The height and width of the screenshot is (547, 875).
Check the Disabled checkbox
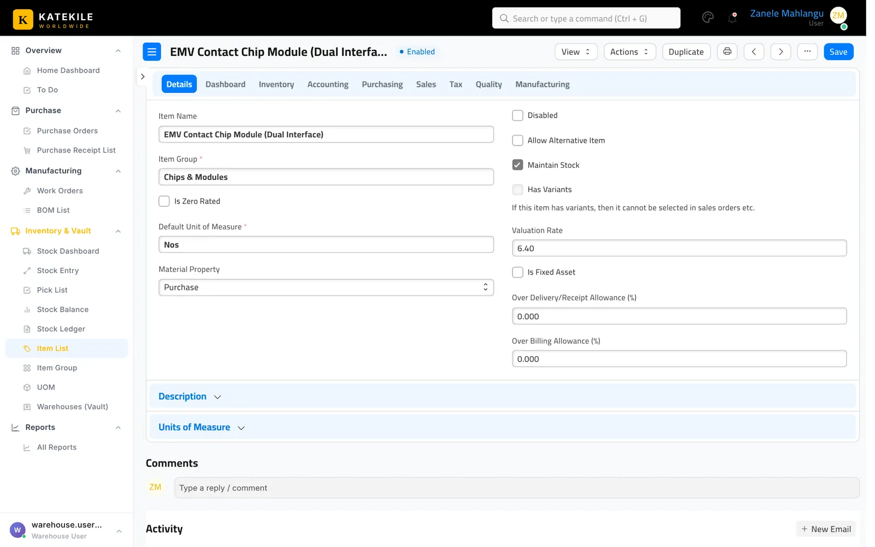pos(517,115)
